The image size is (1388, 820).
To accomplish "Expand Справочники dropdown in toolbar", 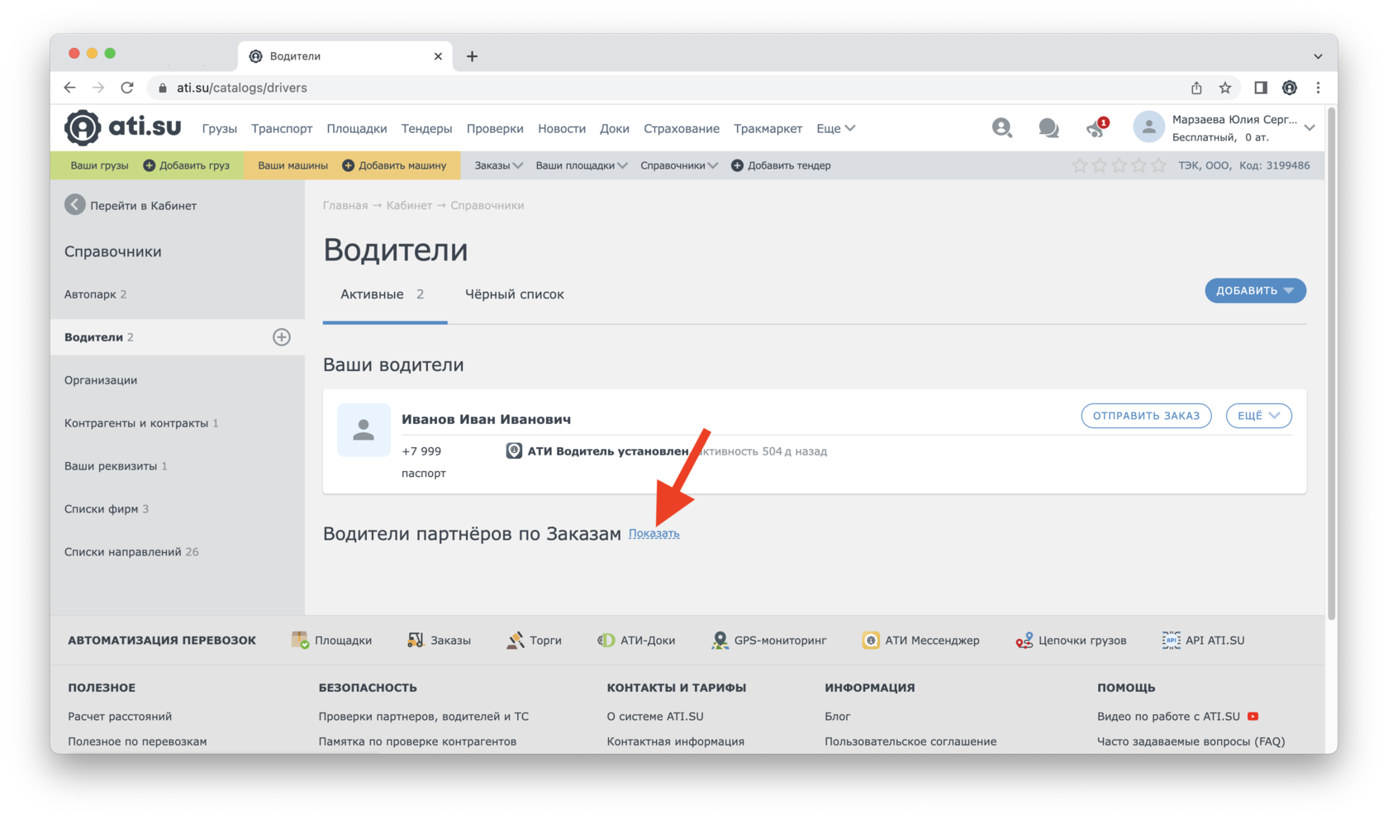I will pyautogui.click(x=679, y=165).
